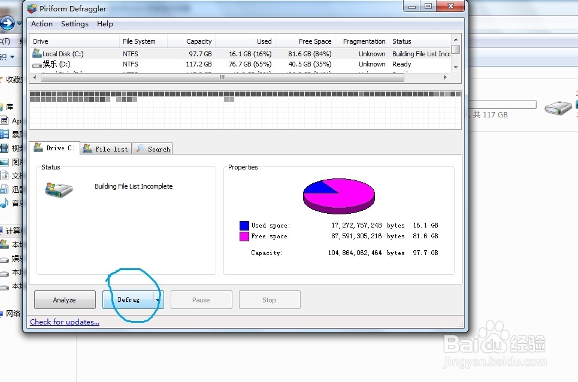Sort by the File System column header
This screenshot has width=578, height=382.
point(143,41)
